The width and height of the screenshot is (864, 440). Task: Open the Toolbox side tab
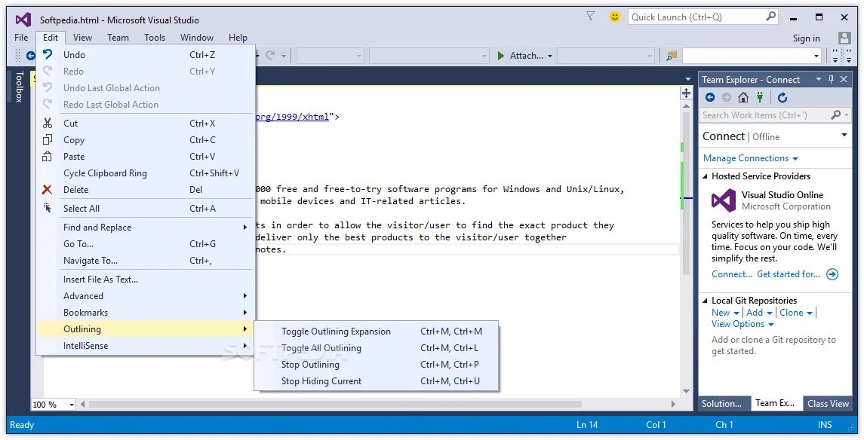20,87
